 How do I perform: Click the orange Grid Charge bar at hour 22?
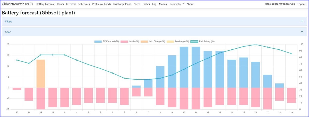[41, 74]
